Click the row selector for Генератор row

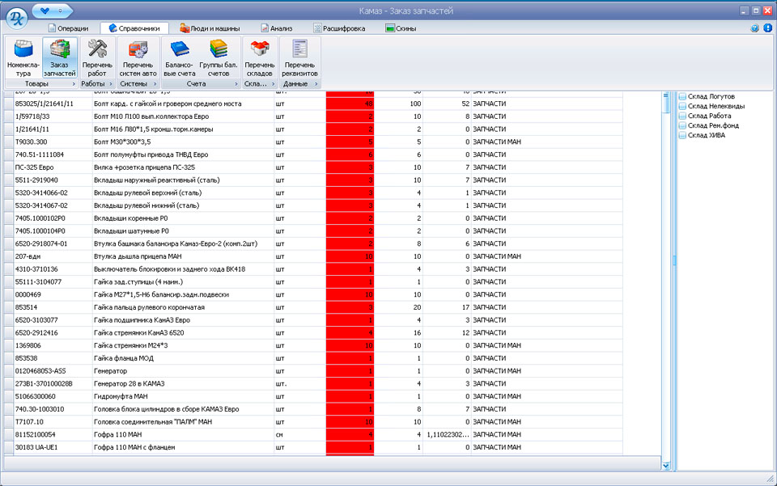8,370
